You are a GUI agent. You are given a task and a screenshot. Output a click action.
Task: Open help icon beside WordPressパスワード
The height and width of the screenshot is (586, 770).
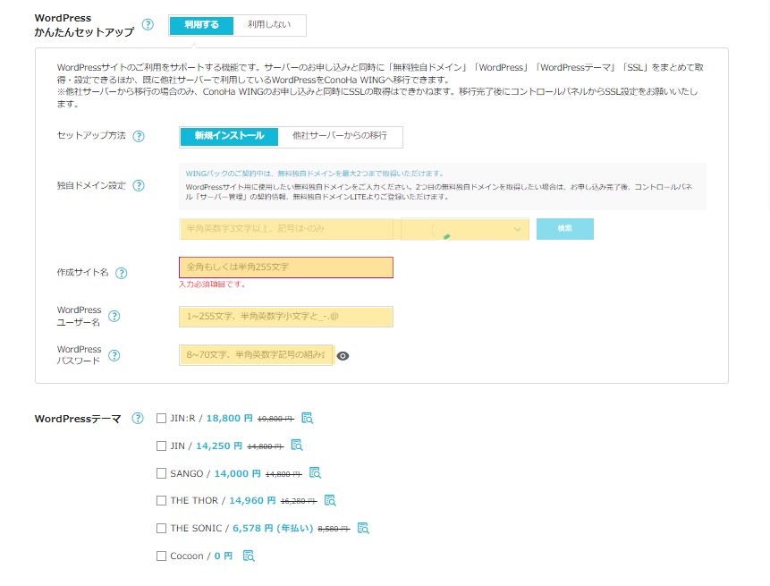pyautogui.click(x=114, y=356)
